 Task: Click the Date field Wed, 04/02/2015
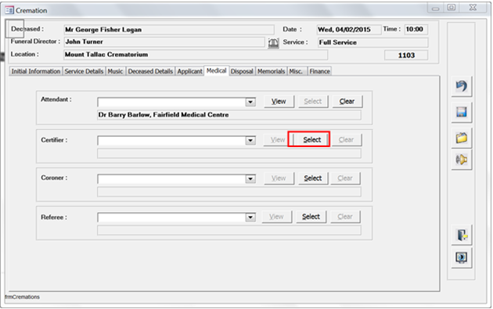click(349, 30)
